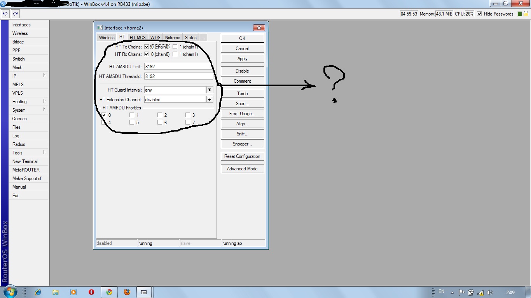
Task: Switch to the HT MCS tab
Action: tap(138, 38)
